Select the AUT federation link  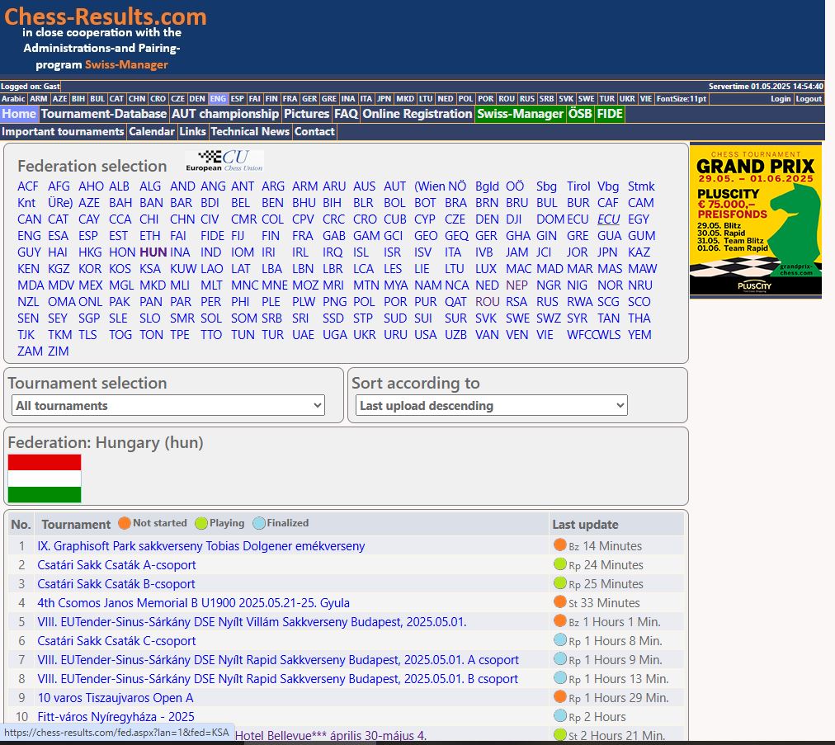[x=395, y=186]
